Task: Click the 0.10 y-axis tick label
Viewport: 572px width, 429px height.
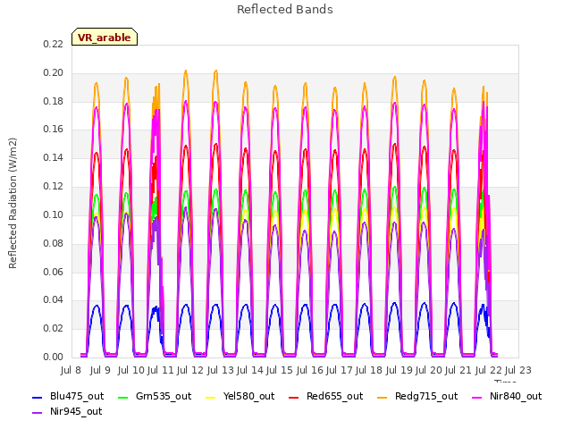Action: [54, 214]
